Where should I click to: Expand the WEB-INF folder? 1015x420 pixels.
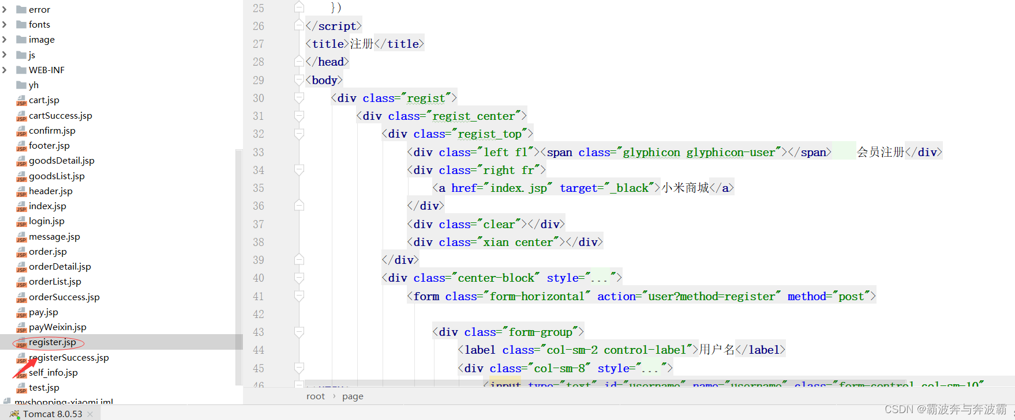coord(5,70)
